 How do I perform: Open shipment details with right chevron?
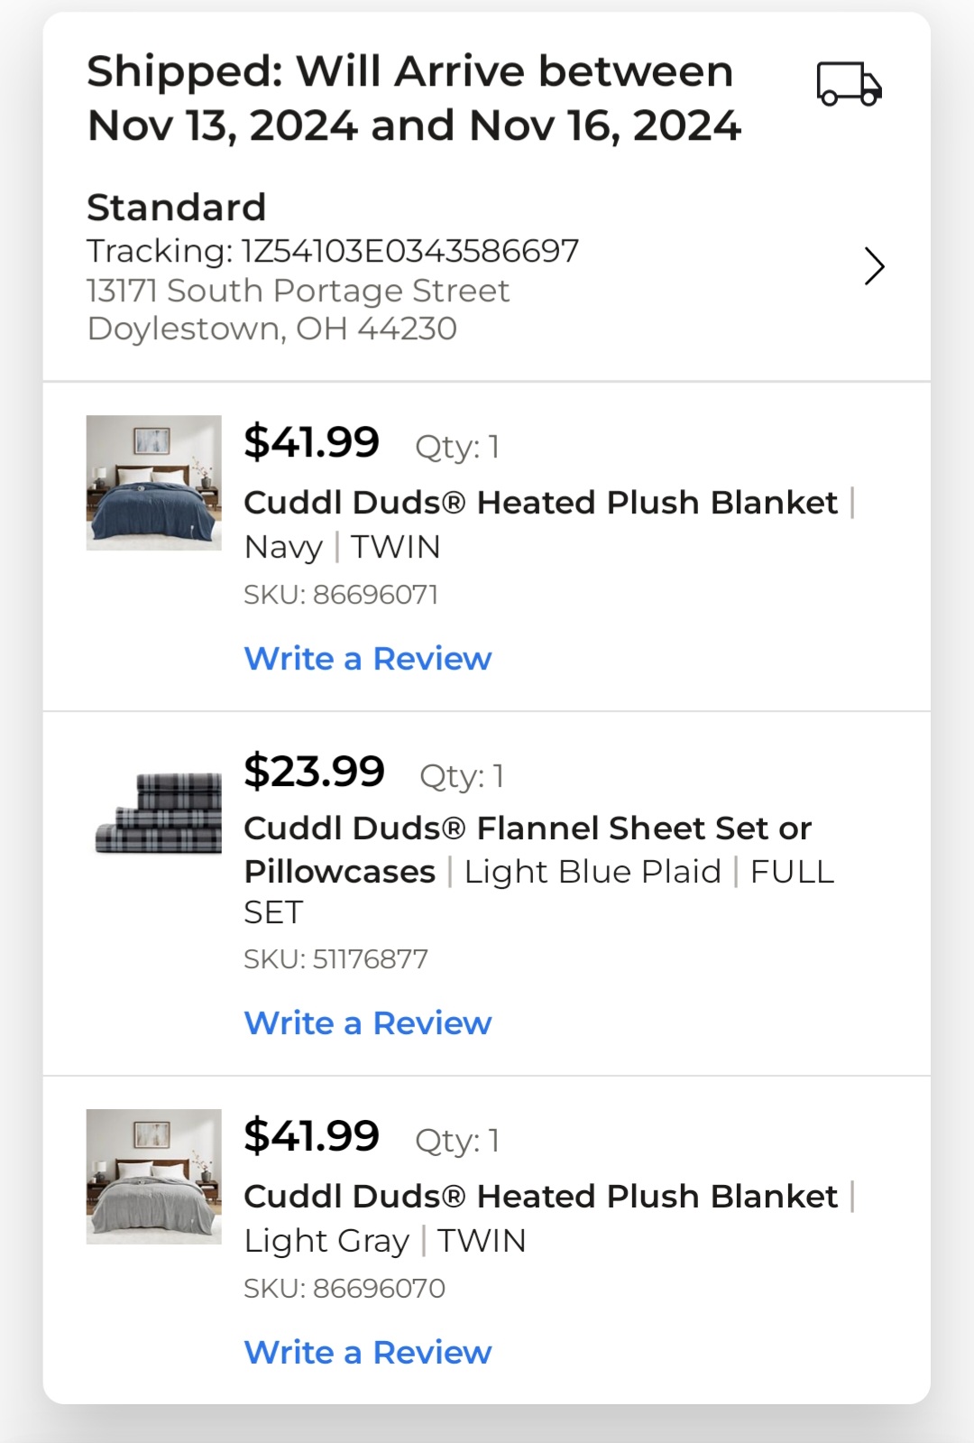pos(874,266)
